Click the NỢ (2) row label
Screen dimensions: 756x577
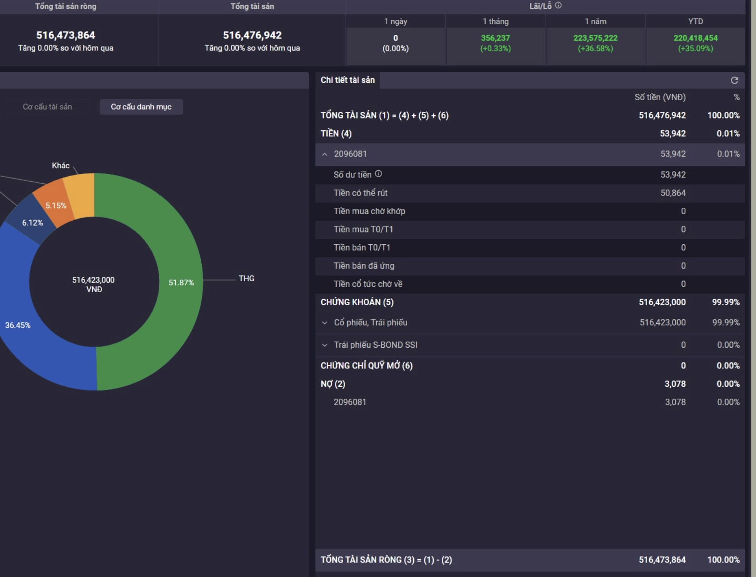click(333, 384)
